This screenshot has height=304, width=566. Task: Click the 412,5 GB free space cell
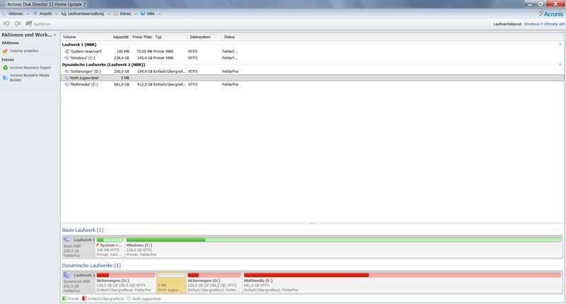(x=144, y=84)
